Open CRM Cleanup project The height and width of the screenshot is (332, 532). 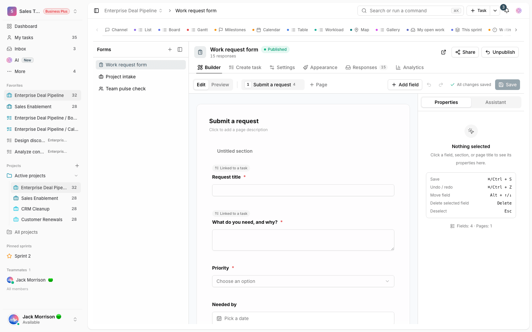click(46, 209)
